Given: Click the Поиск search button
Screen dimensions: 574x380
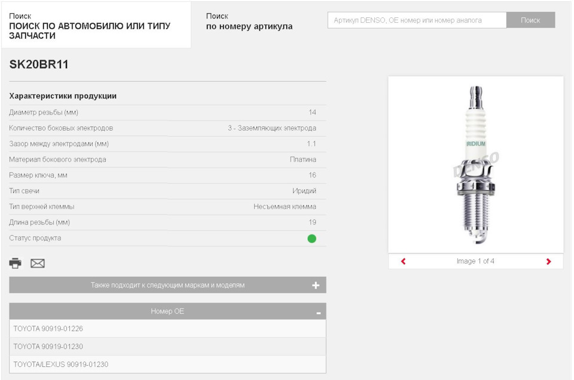Looking at the screenshot, I should point(530,20).
